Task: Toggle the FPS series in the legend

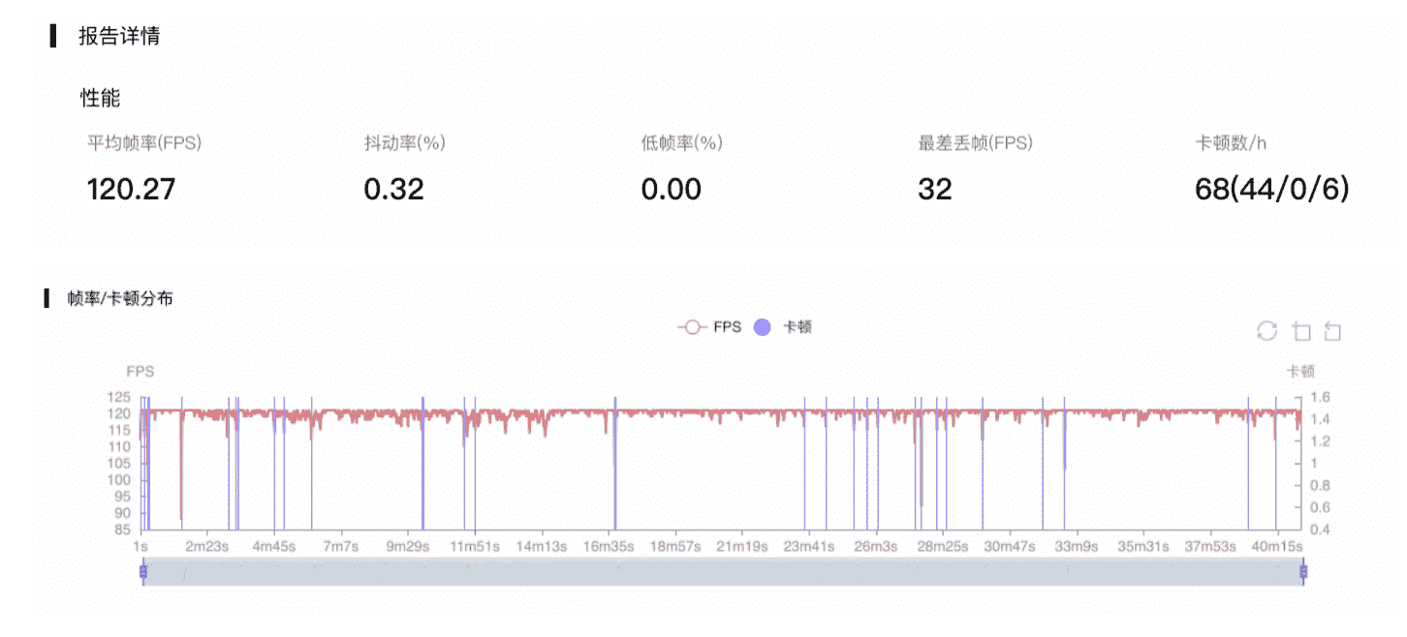Action: click(709, 327)
